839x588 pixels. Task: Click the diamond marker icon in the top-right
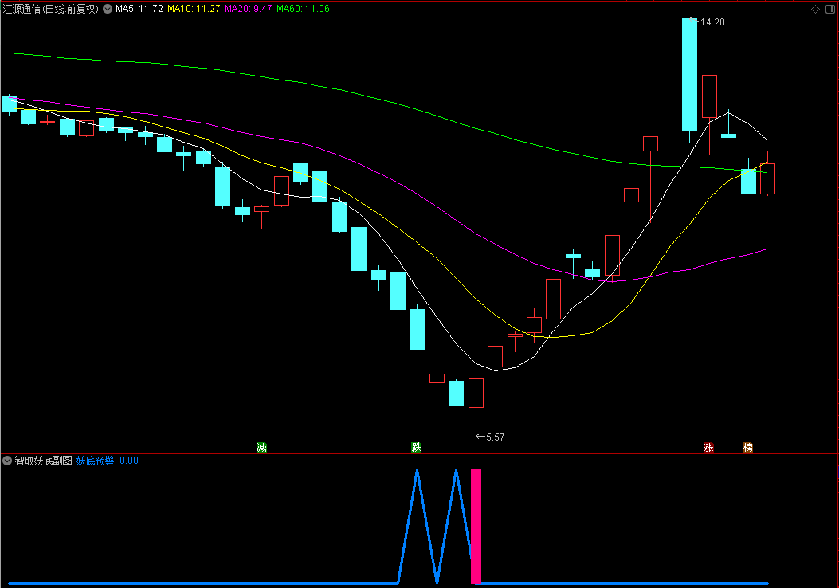815,9
